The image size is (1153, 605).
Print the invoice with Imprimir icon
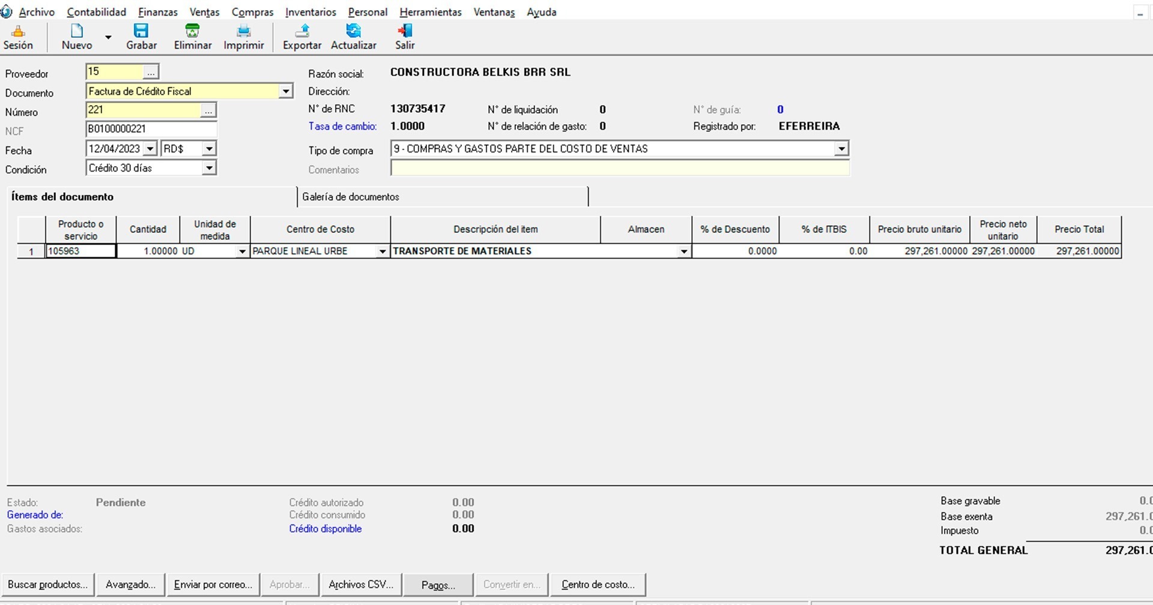(x=243, y=37)
